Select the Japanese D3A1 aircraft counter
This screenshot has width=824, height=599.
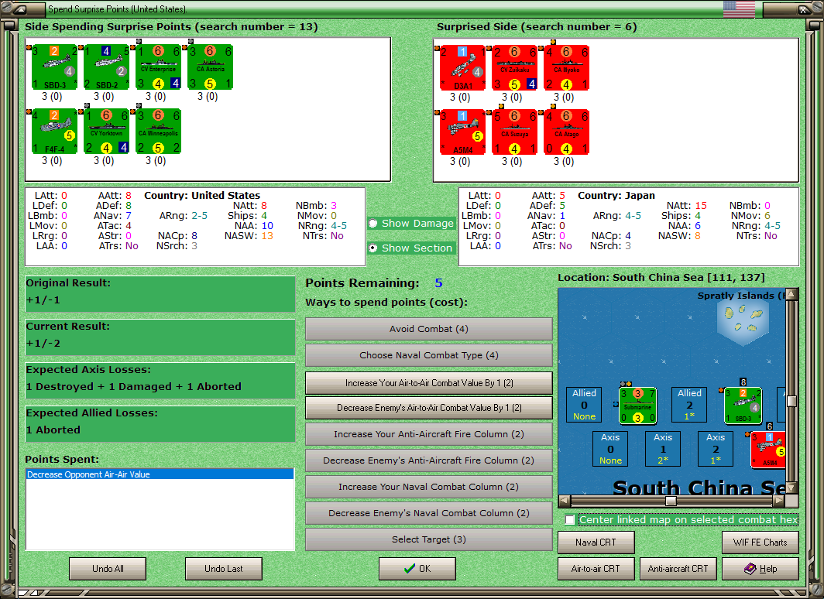point(462,68)
